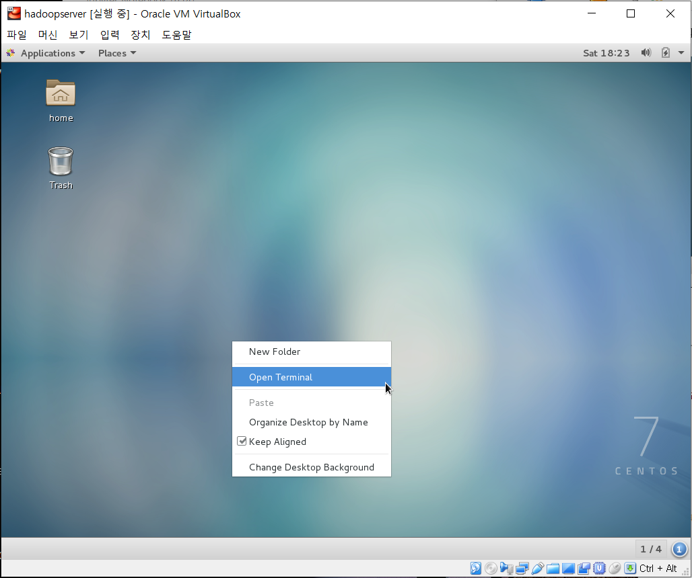Image resolution: width=692 pixels, height=578 pixels.
Task: Toggle the Keep Aligned checkbox
Action: point(242,441)
